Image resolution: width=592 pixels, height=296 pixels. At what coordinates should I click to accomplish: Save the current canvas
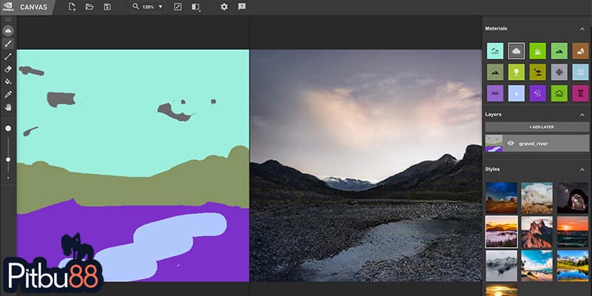click(x=107, y=7)
